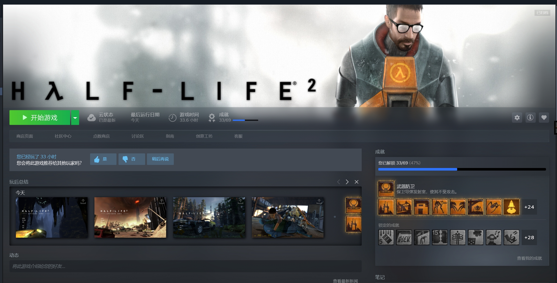Click unlocked achievement icon showing leaping antlion
The height and width of the screenshot is (283, 557).
coord(494,207)
